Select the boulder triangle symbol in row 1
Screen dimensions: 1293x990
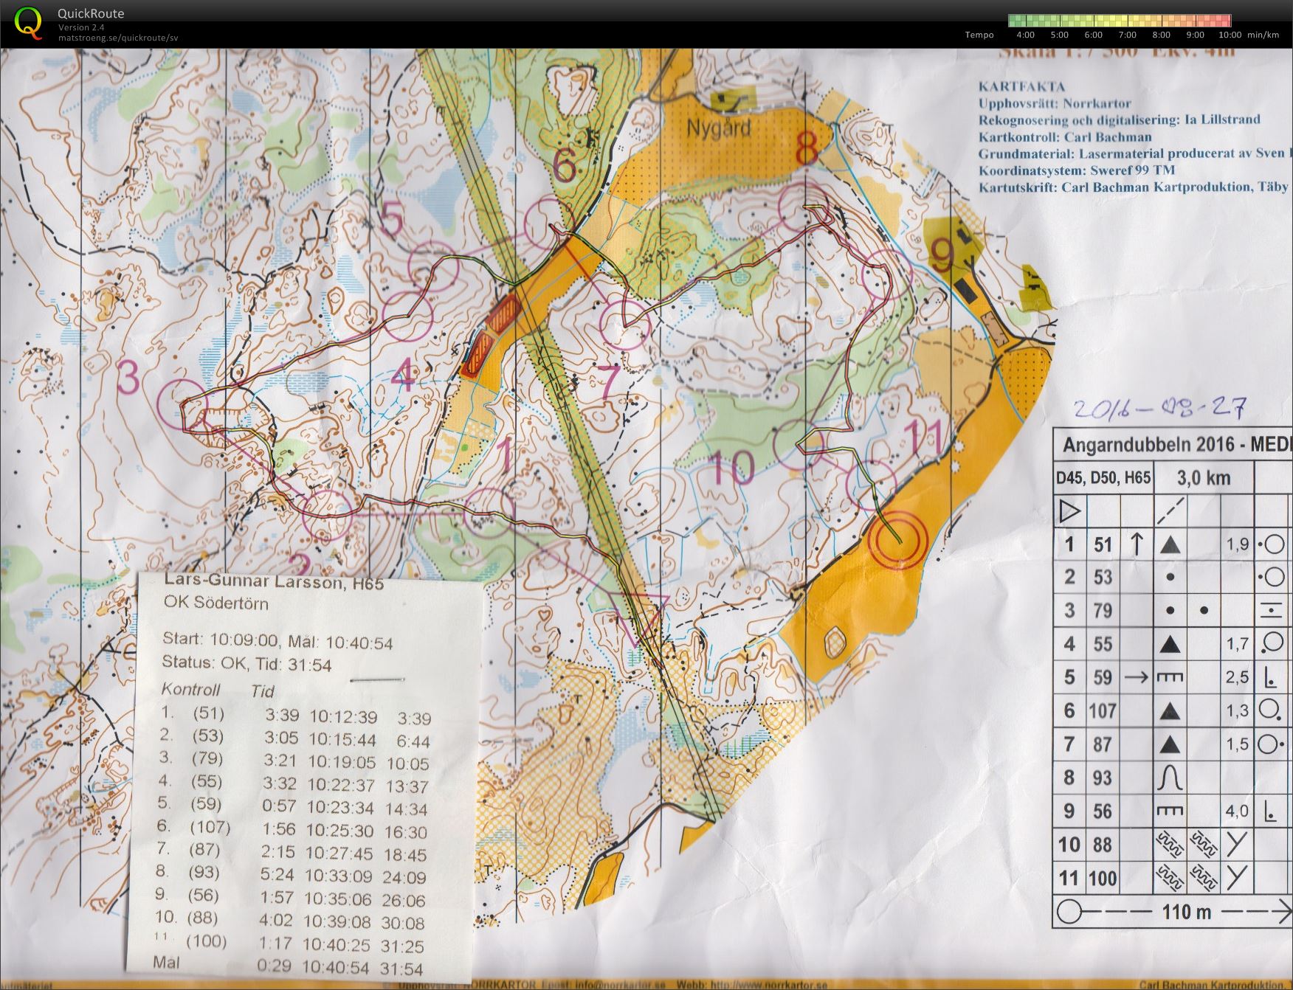[x=1170, y=545]
